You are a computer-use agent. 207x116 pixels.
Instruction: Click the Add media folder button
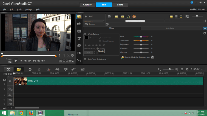click(89, 16)
